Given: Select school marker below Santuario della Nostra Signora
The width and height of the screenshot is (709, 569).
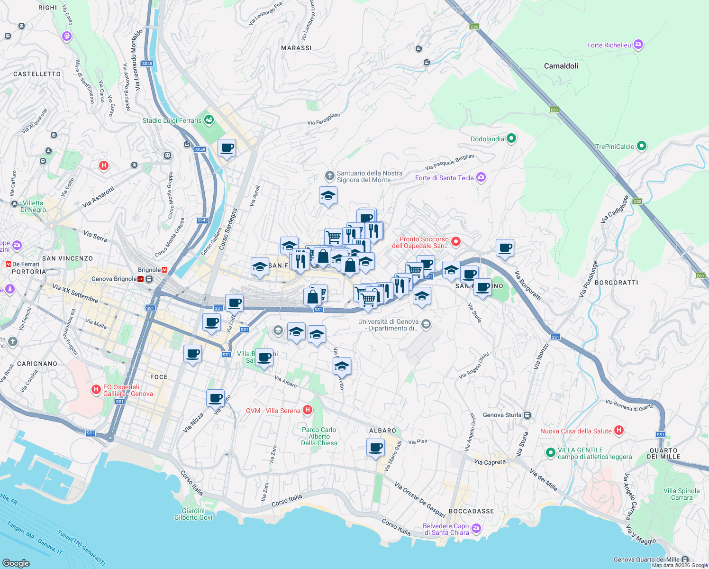Looking at the screenshot, I should pos(328,196).
